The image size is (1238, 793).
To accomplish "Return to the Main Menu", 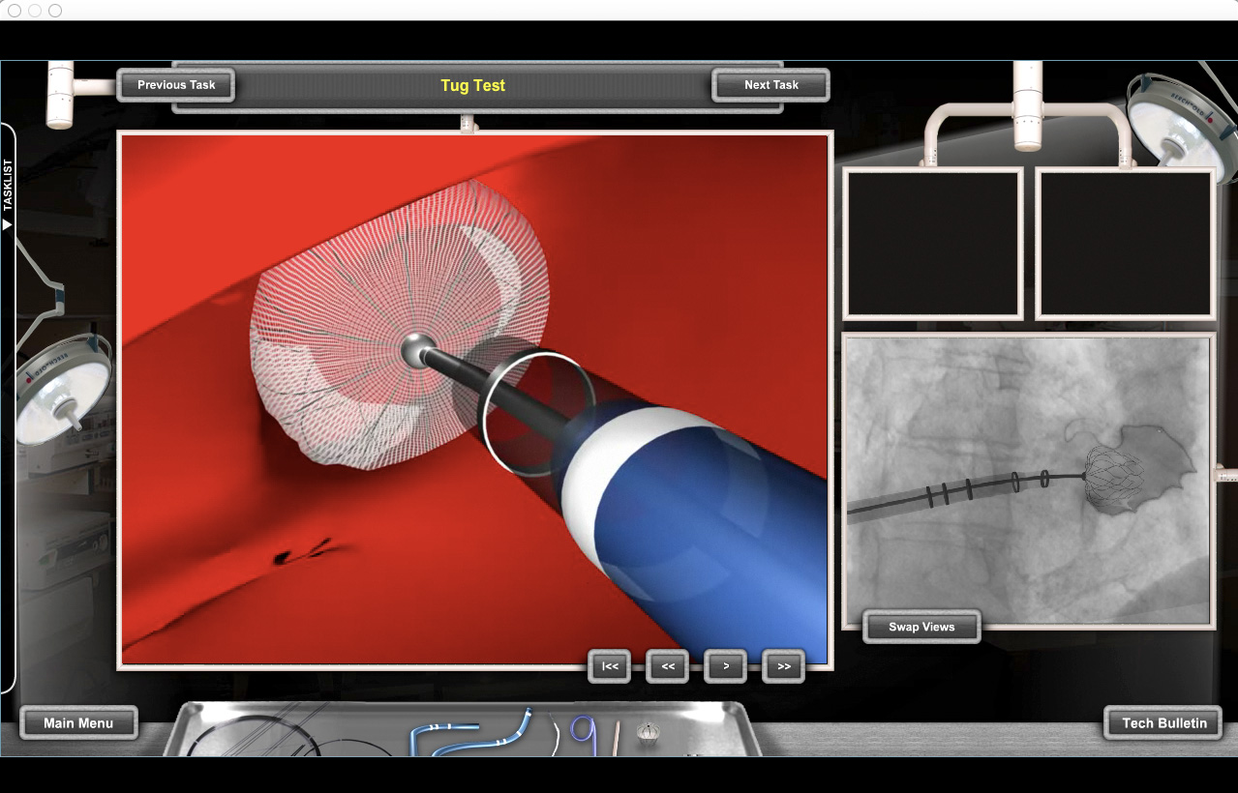I will pyautogui.click(x=78, y=722).
